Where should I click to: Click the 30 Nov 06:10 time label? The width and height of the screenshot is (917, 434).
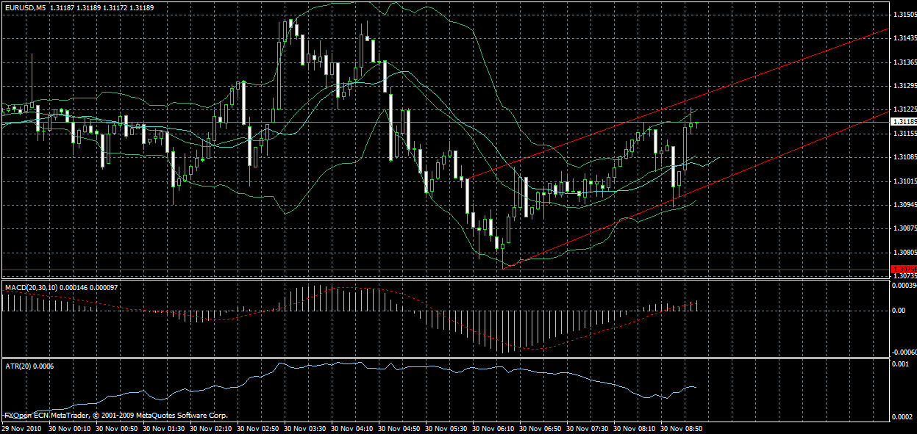pos(493,428)
